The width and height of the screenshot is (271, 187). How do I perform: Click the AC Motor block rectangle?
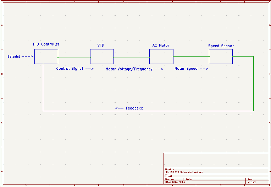pyautogui.click(x=161, y=57)
